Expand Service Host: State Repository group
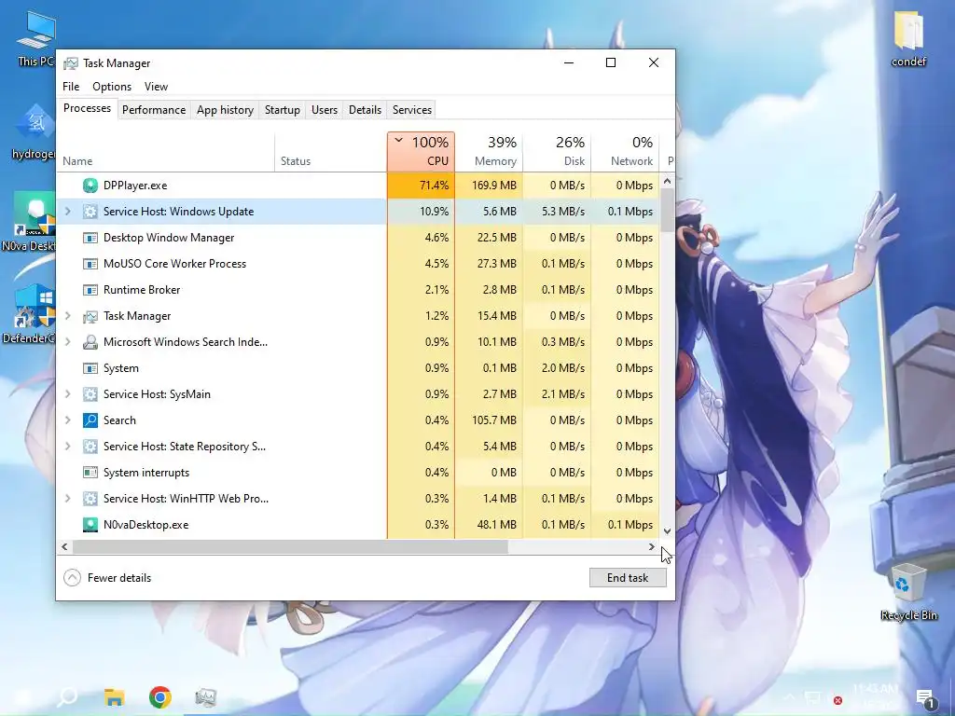 [x=68, y=447]
